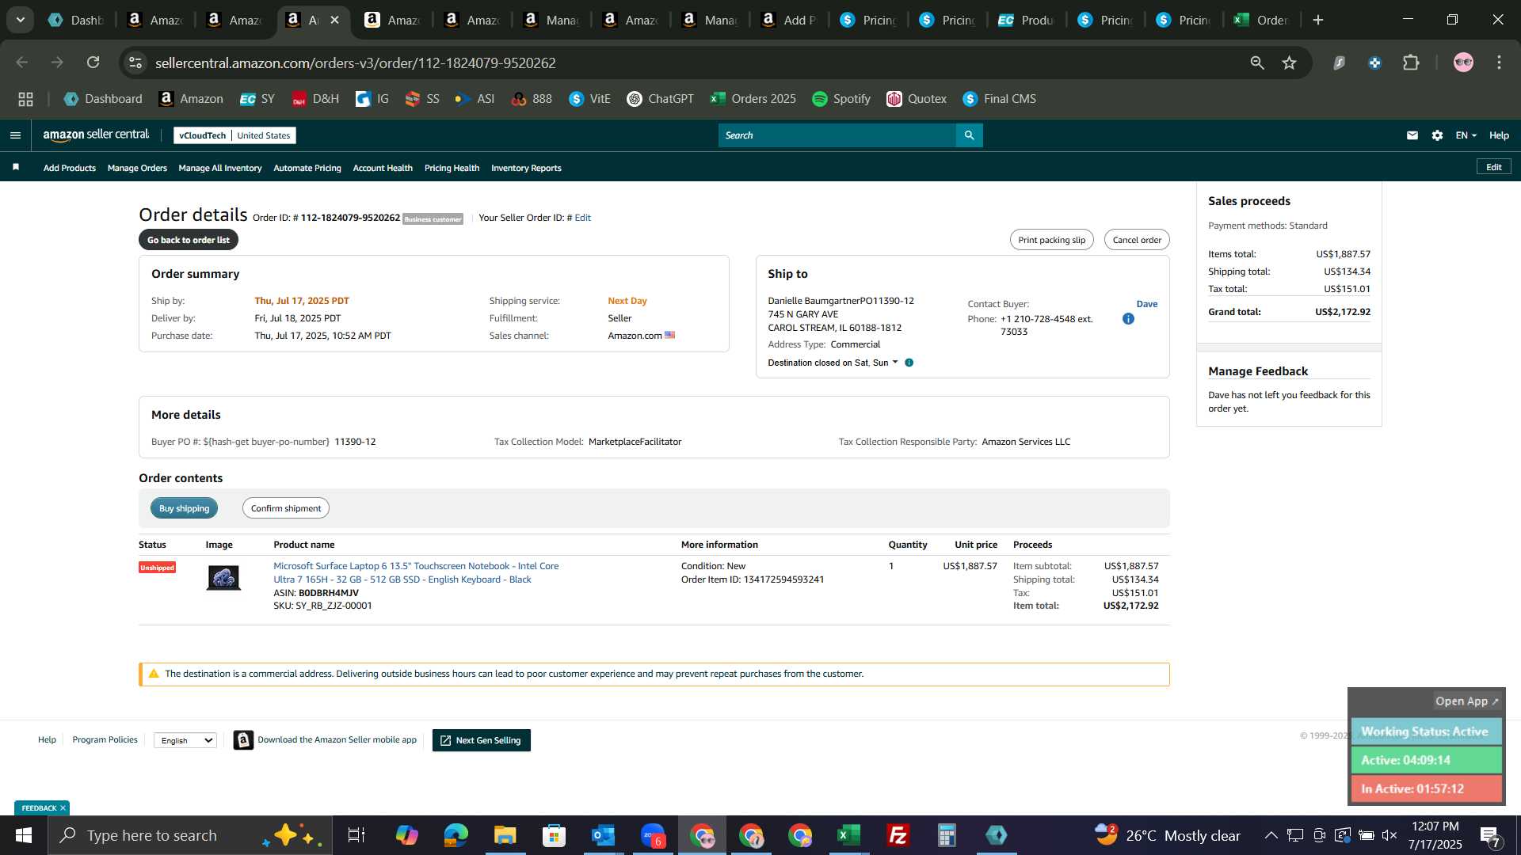Open Outlook from the taskbar
Viewport: 1521px width, 855px height.
click(604, 835)
